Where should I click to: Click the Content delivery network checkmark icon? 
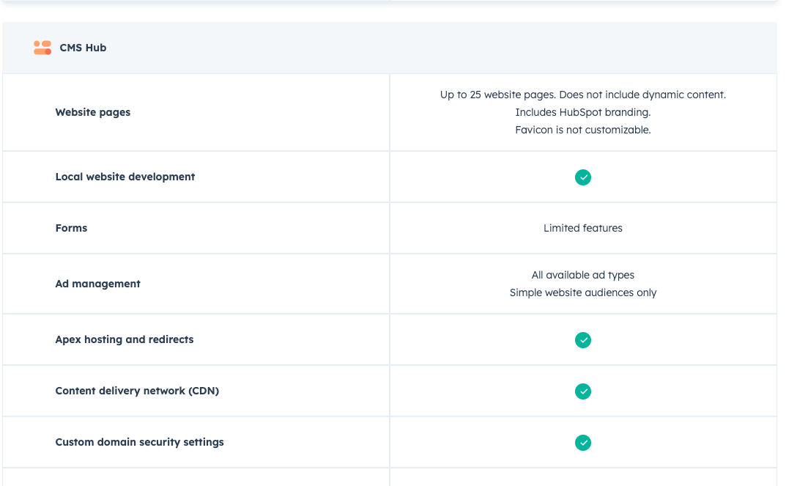pyautogui.click(x=582, y=391)
